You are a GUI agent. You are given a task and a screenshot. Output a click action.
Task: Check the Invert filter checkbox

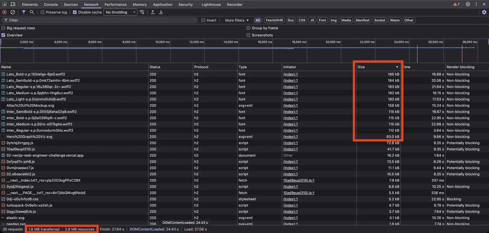pos(203,20)
